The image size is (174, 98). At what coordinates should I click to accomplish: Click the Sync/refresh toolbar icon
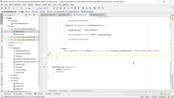(9, 8)
